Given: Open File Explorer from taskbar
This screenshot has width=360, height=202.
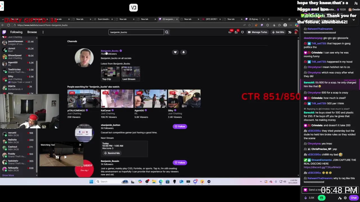Looking at the screenshot, I should click(x=154, y=182).
